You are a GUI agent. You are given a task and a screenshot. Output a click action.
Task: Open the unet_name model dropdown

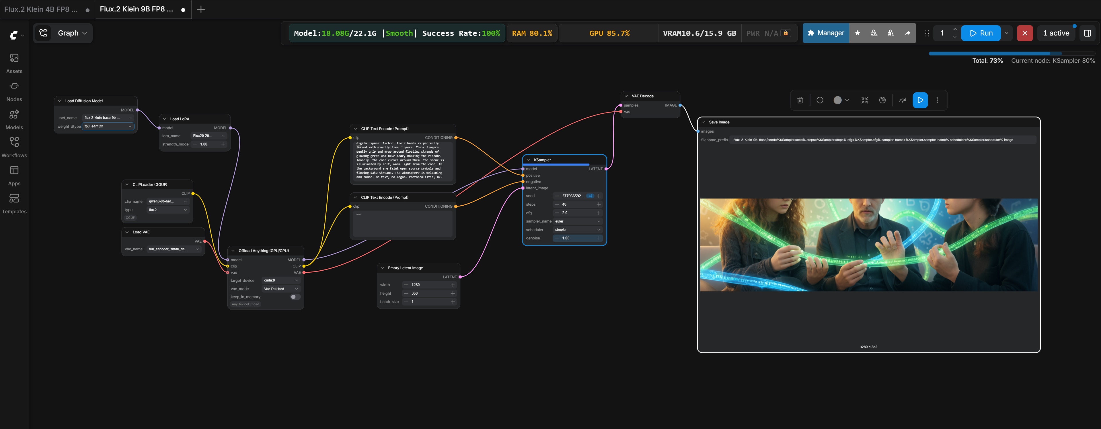tap(108, 118)
